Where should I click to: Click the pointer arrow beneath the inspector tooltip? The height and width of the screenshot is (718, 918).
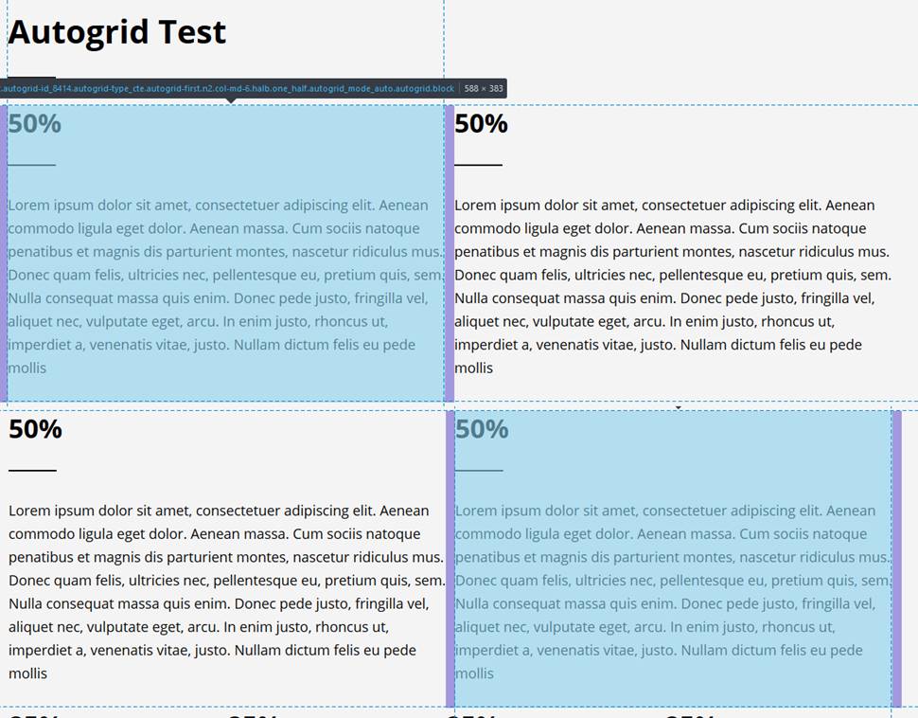click(x=230, y=100)
